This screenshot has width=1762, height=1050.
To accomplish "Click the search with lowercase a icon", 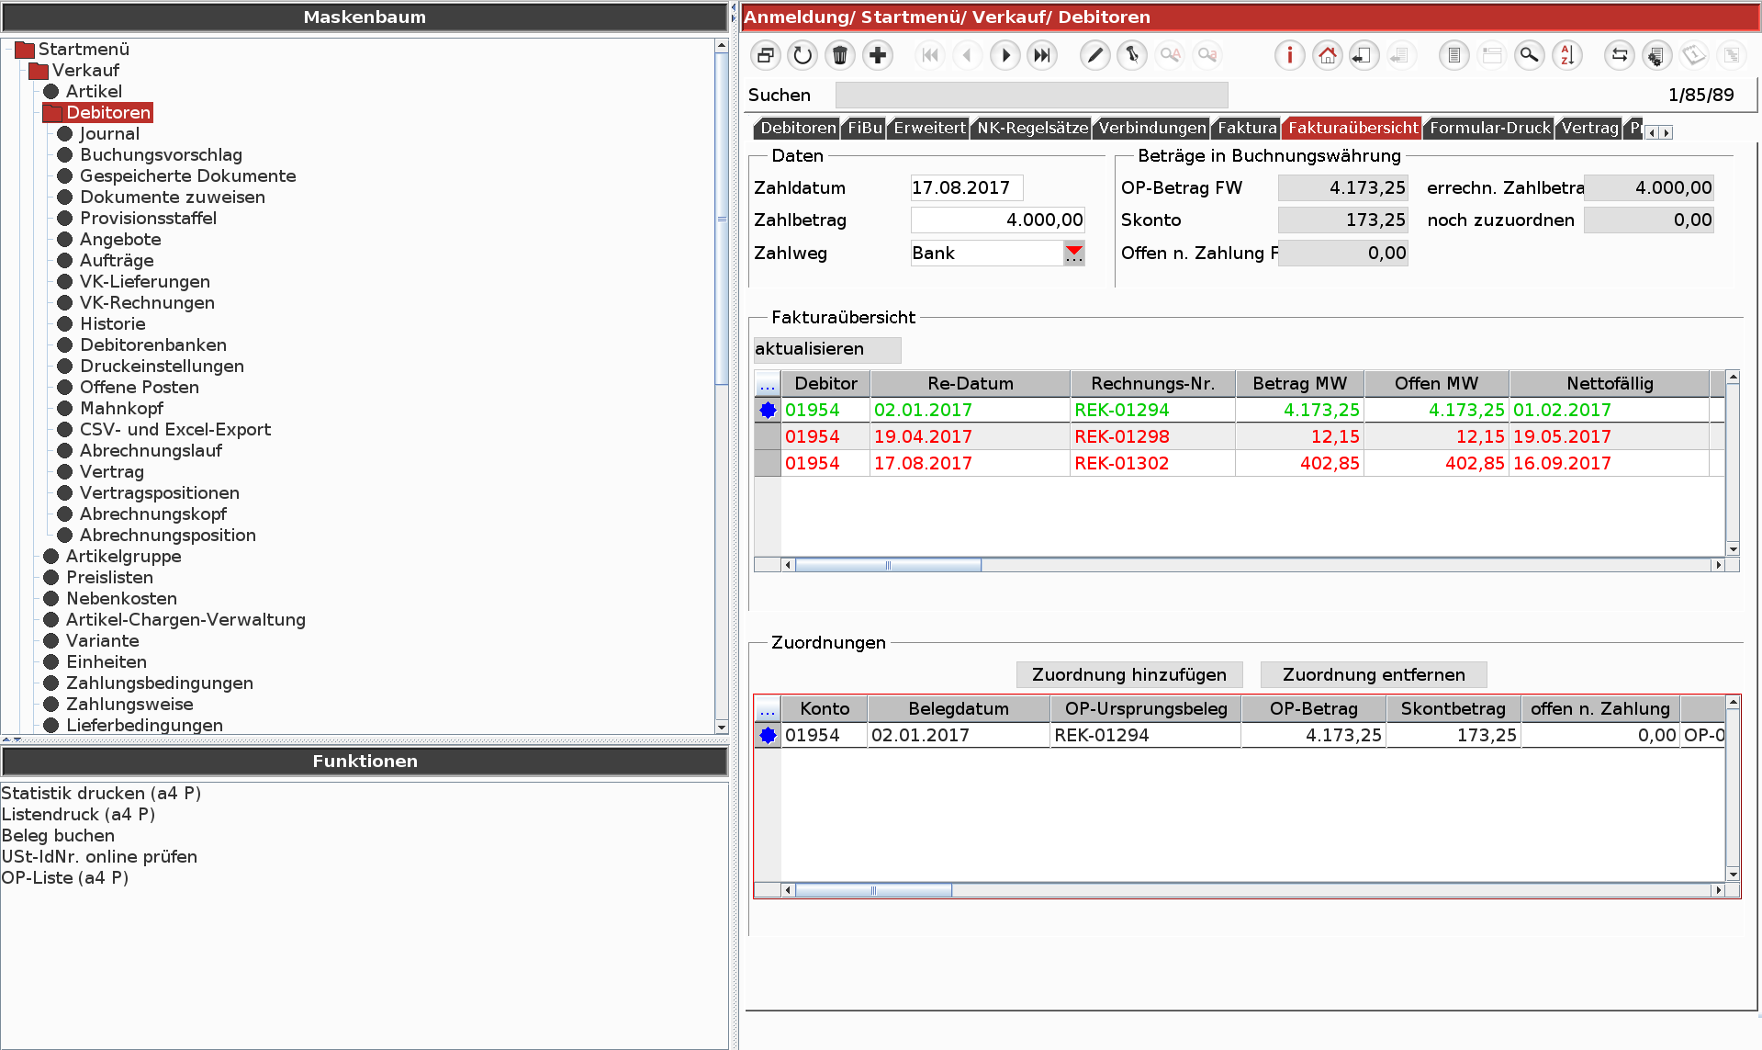I will pos(1207,56).
